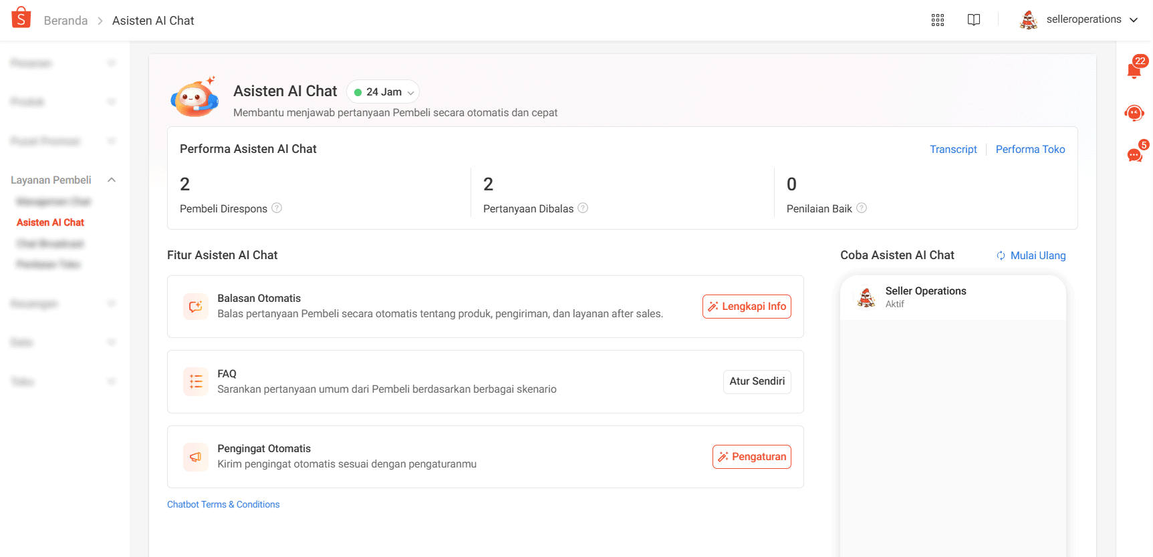Click the Pertanyaan Dibalas label
This screenshot has width=1153, height=557.
(x=528, y=209)
